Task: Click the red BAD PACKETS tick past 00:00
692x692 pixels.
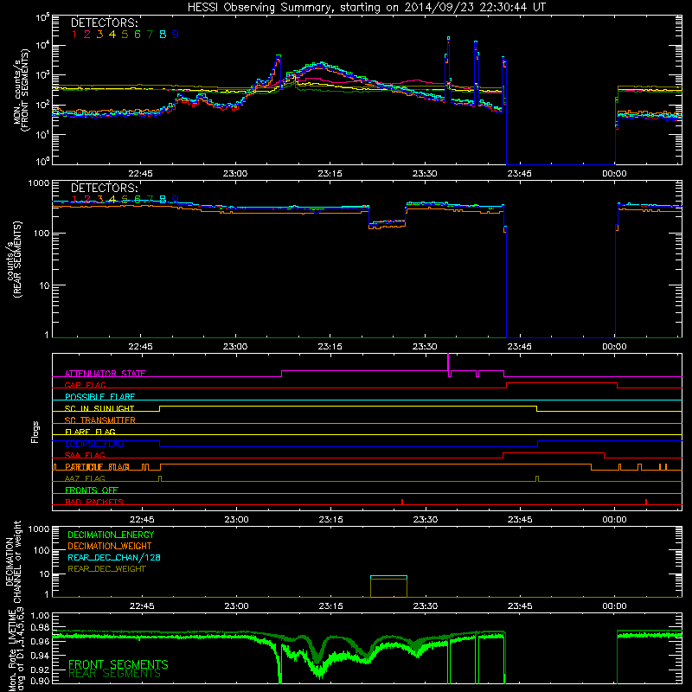Action: tap(646, 502)
